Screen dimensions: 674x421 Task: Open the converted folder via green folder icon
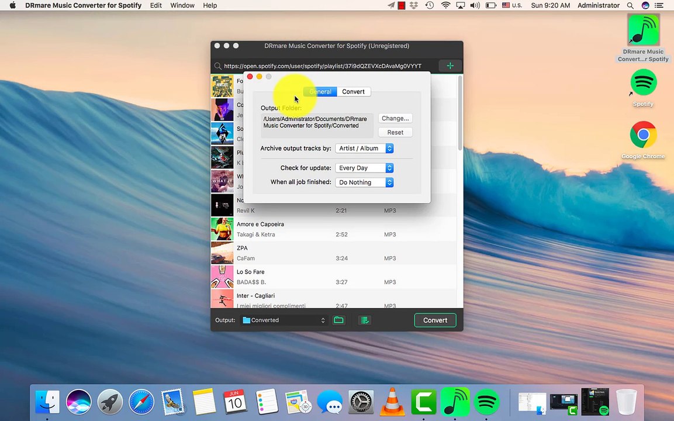(x=338, y=320)
